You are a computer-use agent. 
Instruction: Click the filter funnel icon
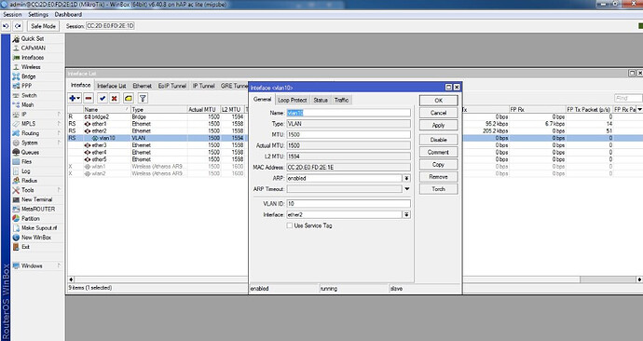click(143, 99)
